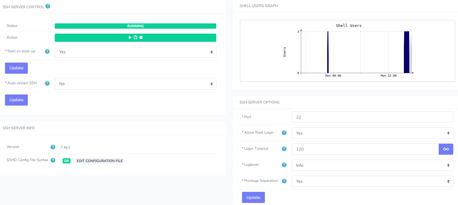Click help beside Privilege Separation

tap(284, 181)
